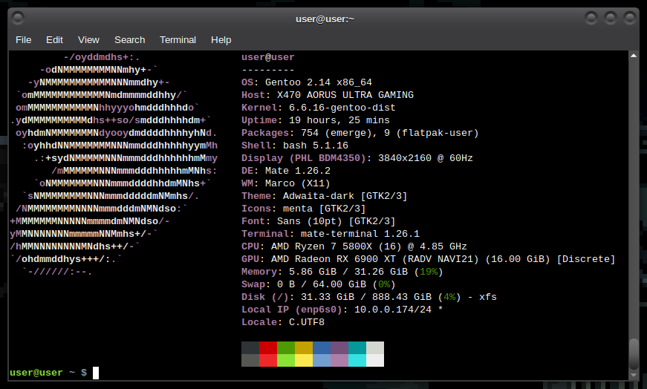Click the bright yellow color block in bottom row
The height and width of the screenshot is (389, 647).
pos(304,360)
